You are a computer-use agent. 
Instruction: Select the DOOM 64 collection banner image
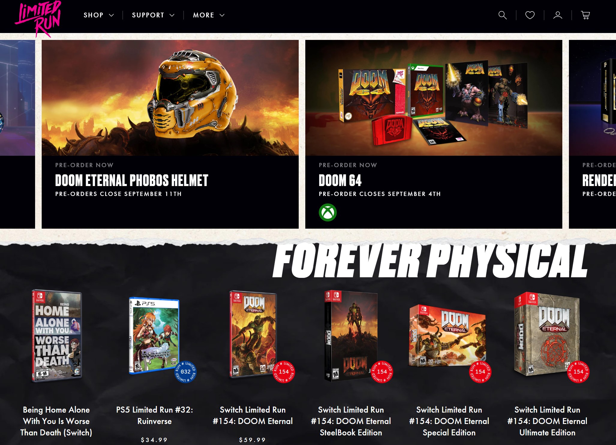pyautogui.click(x=434, y=98)
